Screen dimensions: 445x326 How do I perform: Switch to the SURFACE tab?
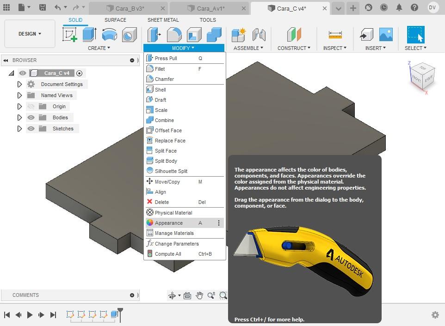click(x=115, y=20)
